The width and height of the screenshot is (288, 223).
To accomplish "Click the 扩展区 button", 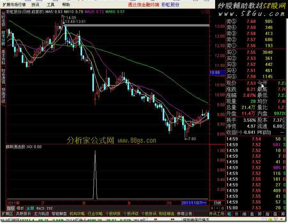I will click(x=7, y=214).
